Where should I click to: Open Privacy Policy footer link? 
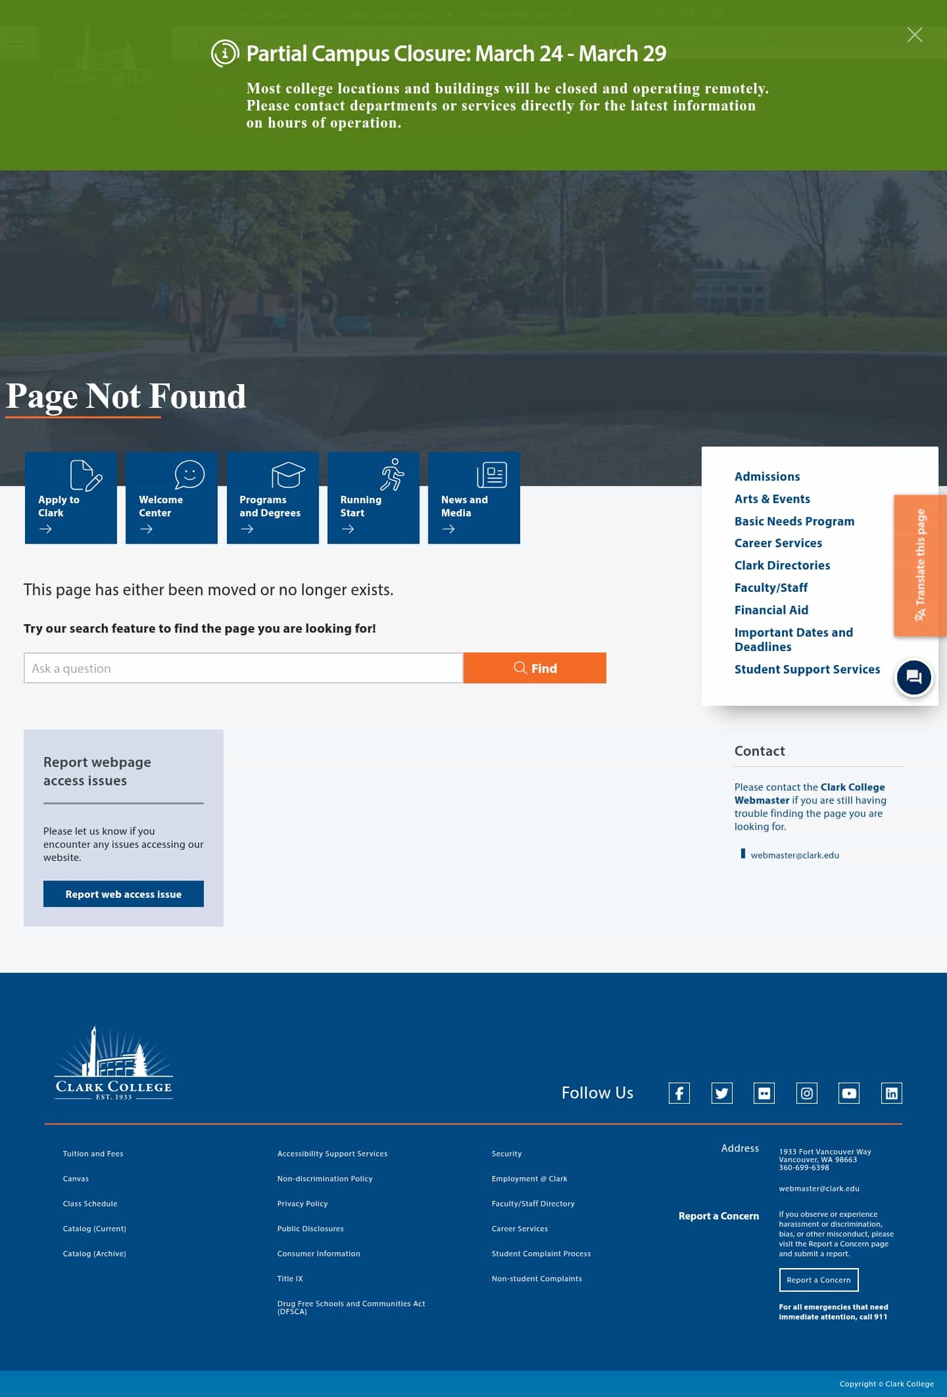coord(303,1204)
